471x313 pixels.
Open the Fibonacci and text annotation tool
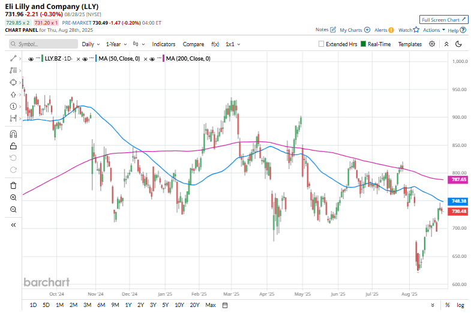[13, 71]
